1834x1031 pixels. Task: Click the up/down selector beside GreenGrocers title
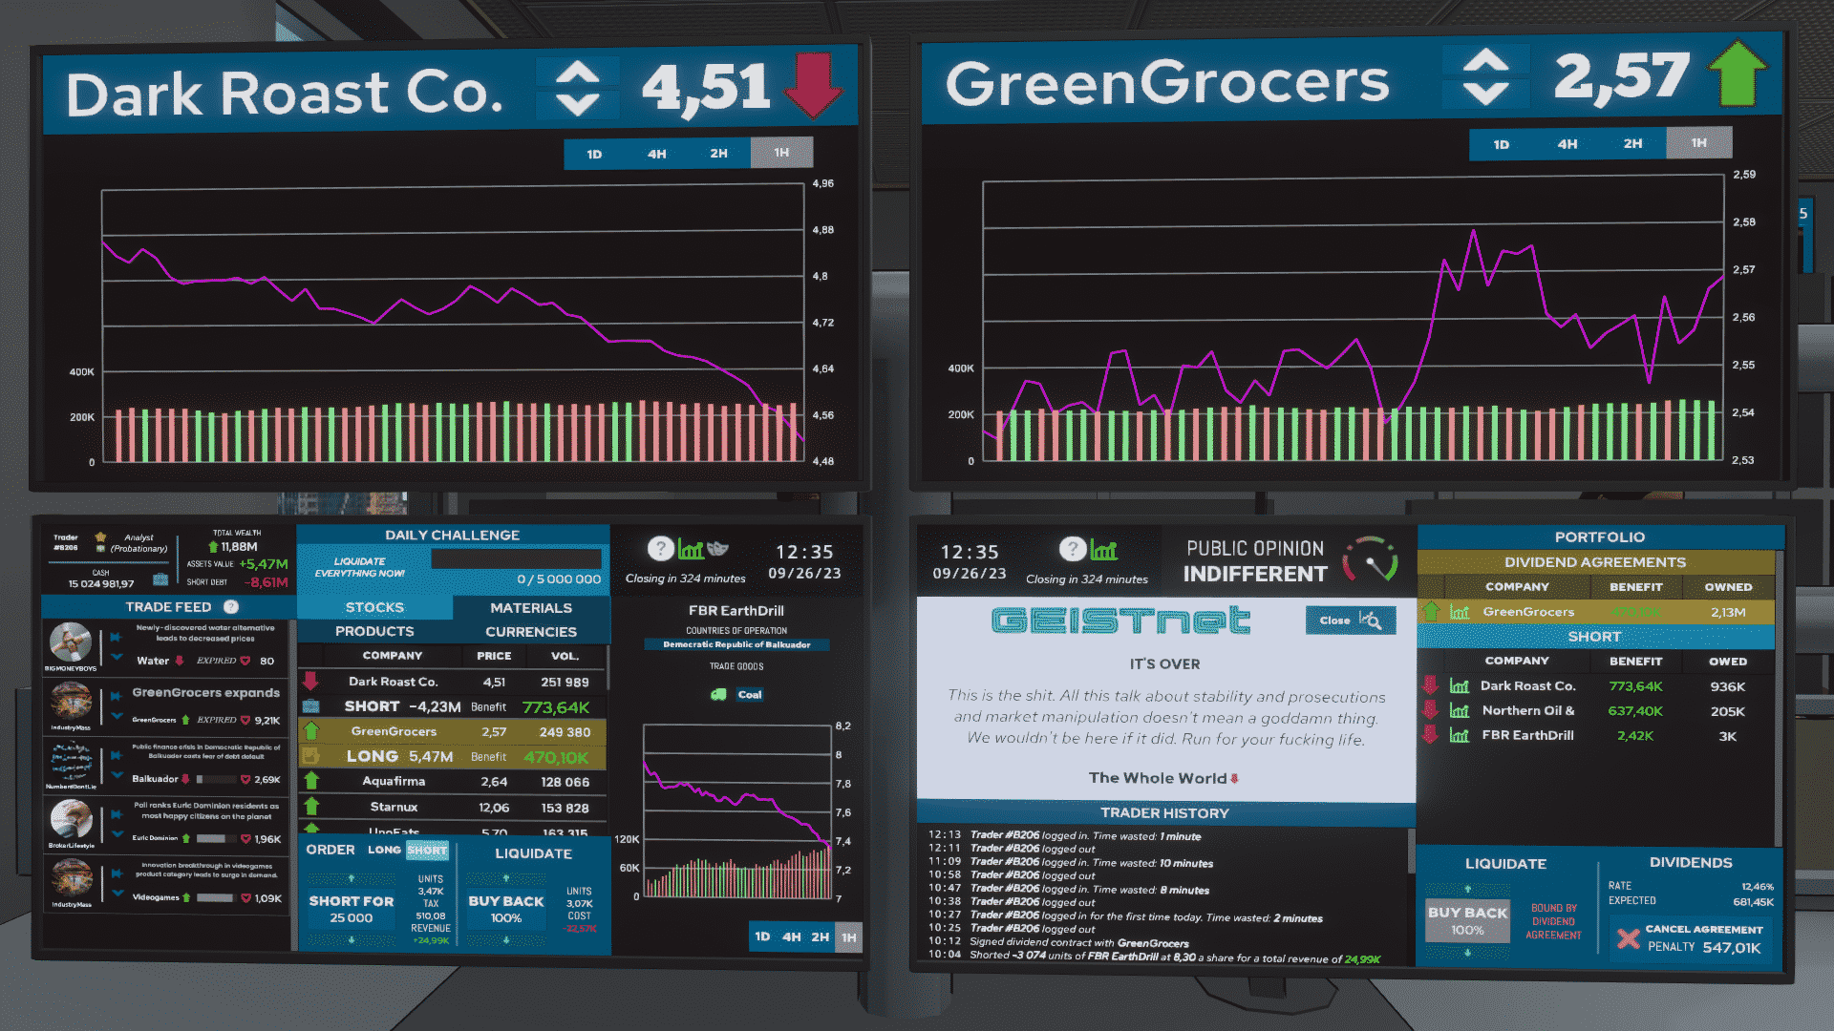coord(1486,76)
